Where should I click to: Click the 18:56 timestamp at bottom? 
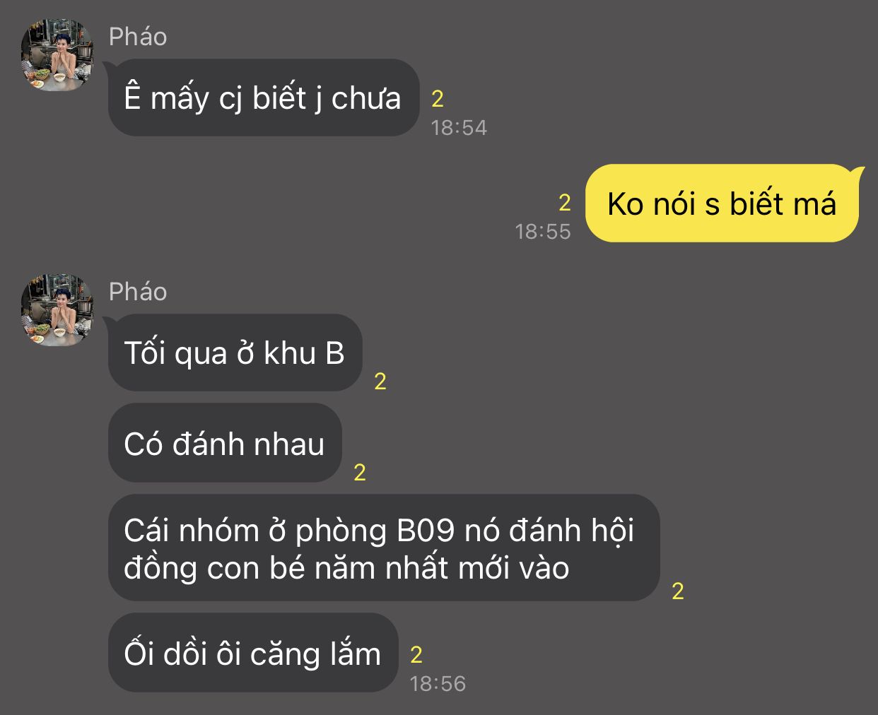[438, 684]
